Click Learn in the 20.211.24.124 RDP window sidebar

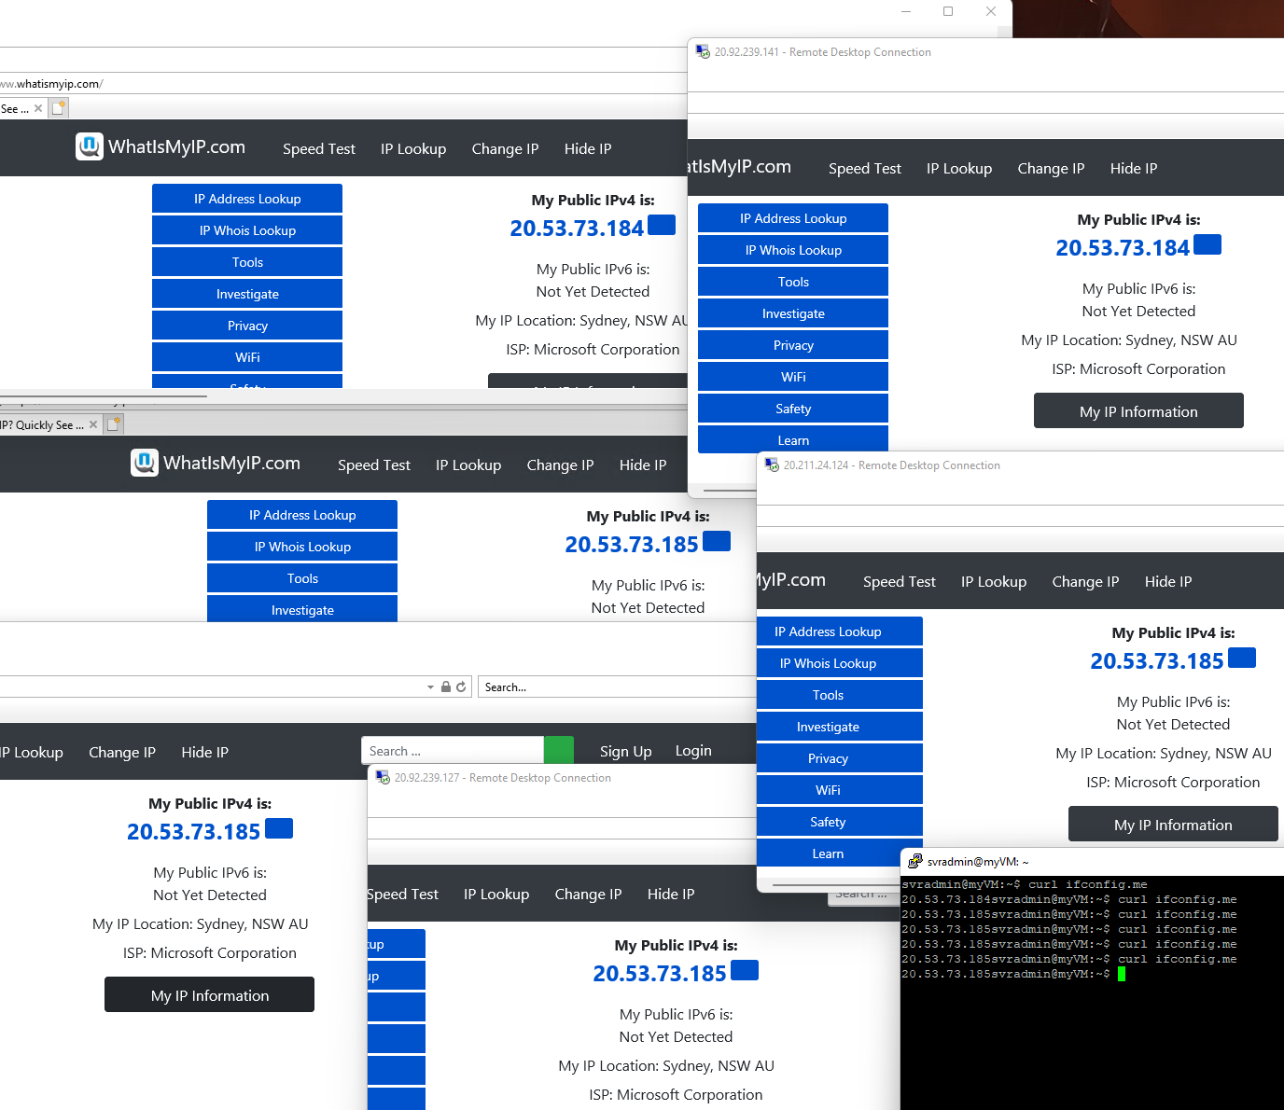840,853
